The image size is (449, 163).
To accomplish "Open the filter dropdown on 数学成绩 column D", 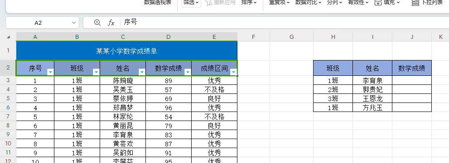I will tap(188, 72).
